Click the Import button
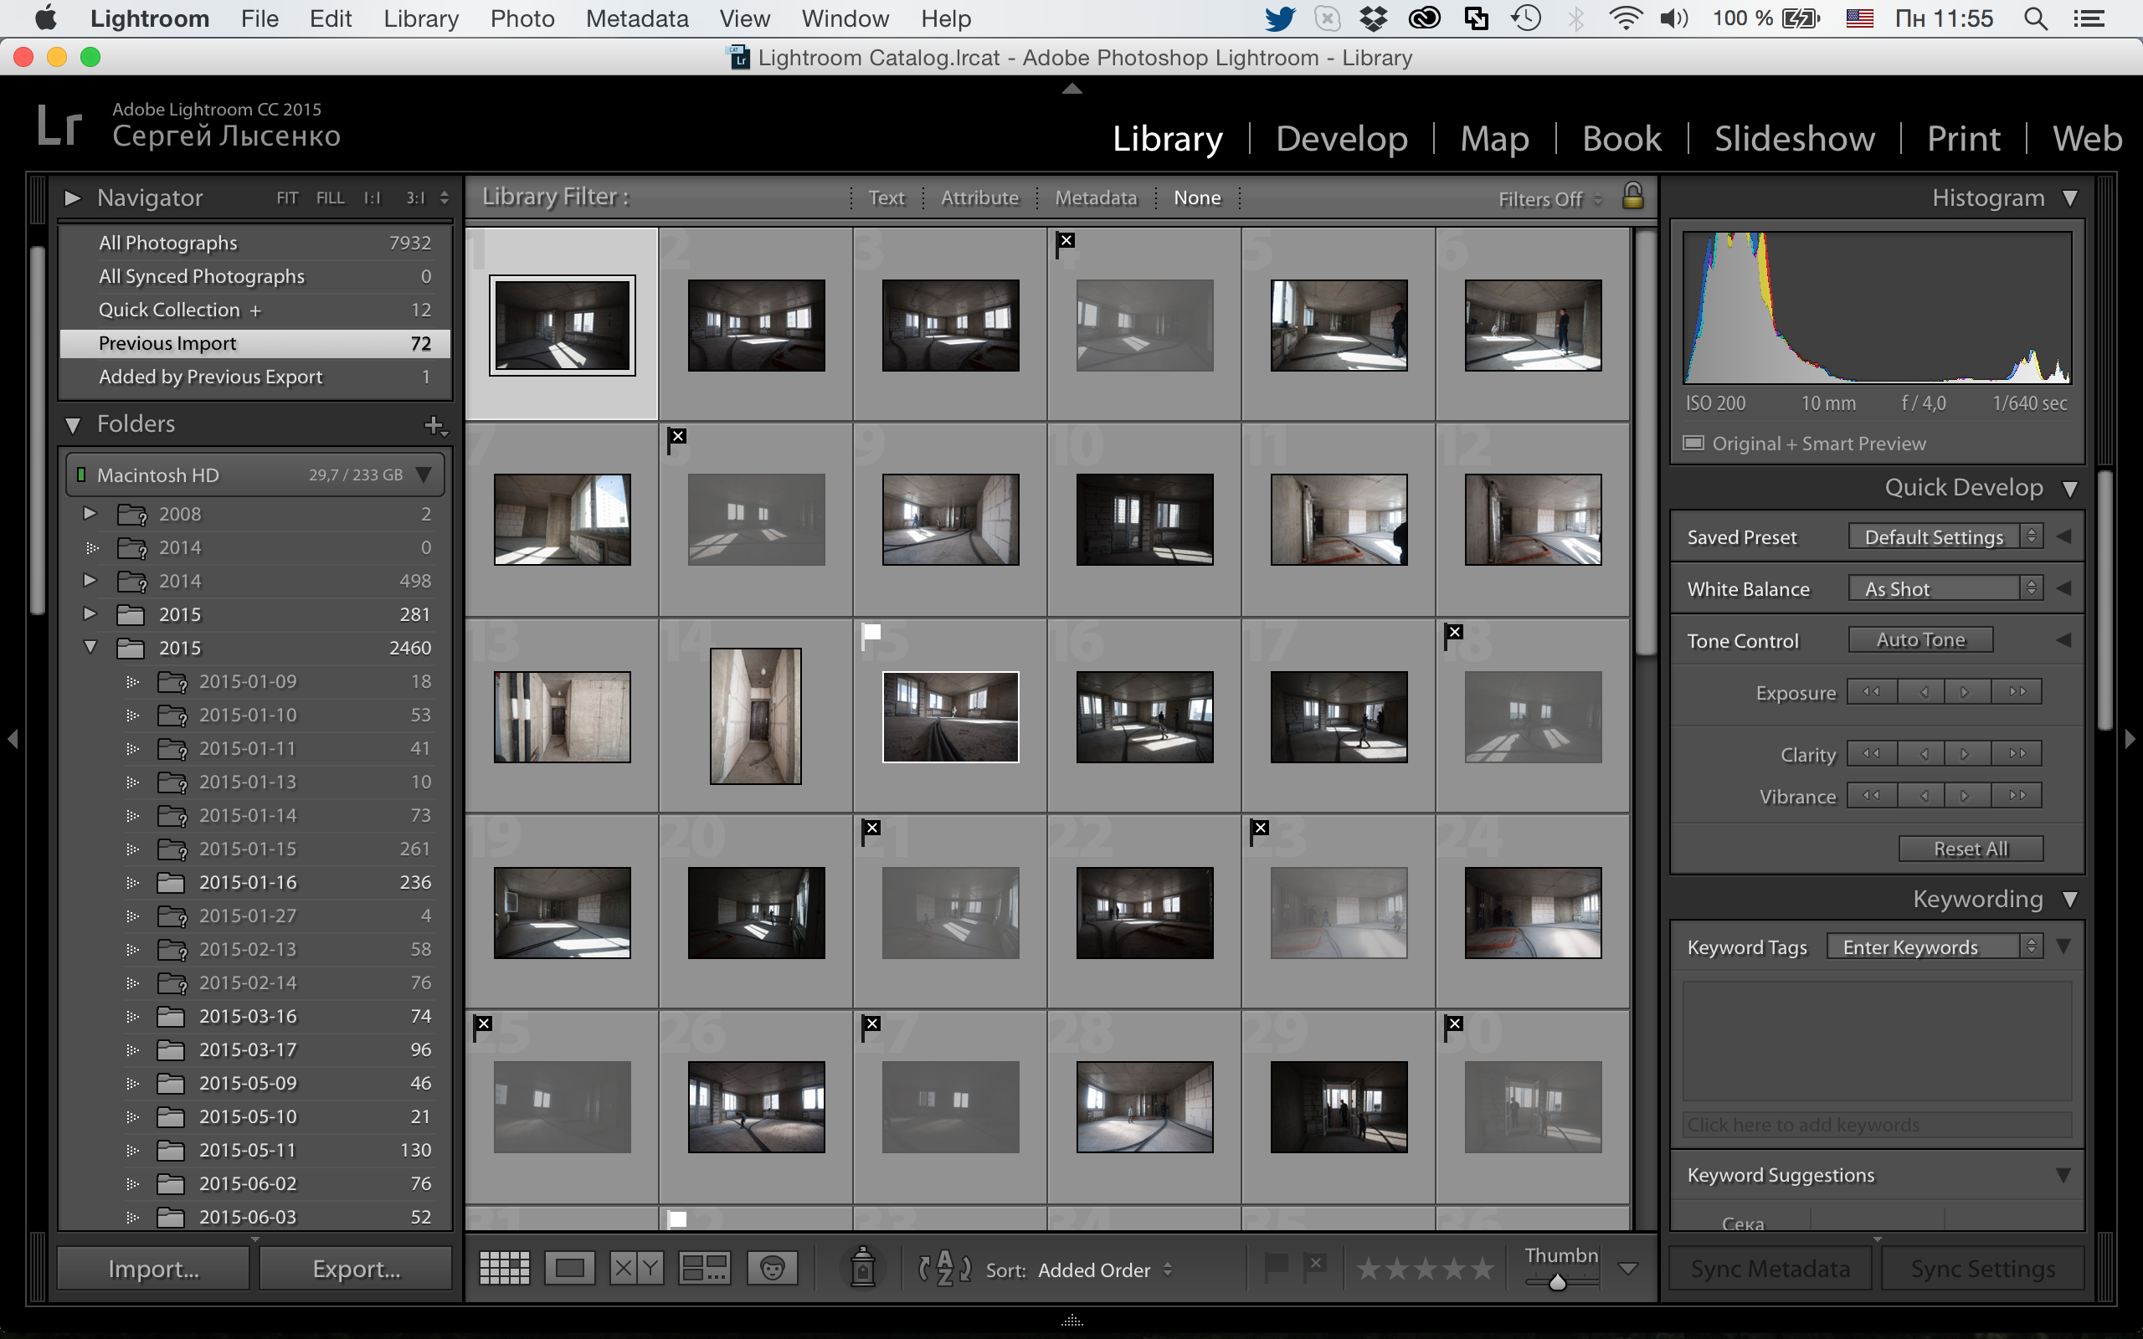 (x=153, y=1268)
